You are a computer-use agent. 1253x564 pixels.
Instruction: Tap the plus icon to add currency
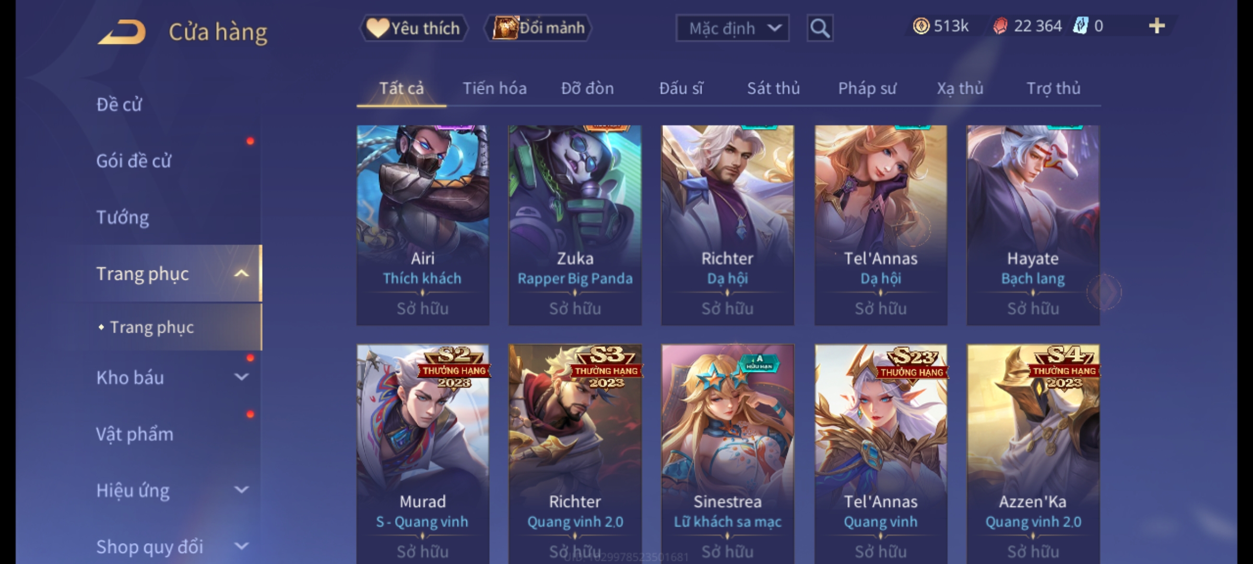[x=1157, y=26]
